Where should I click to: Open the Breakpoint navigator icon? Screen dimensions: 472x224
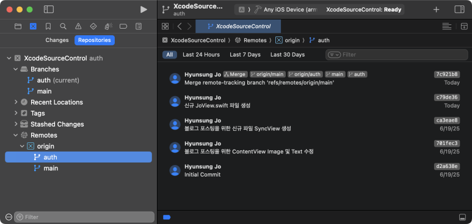123,26
